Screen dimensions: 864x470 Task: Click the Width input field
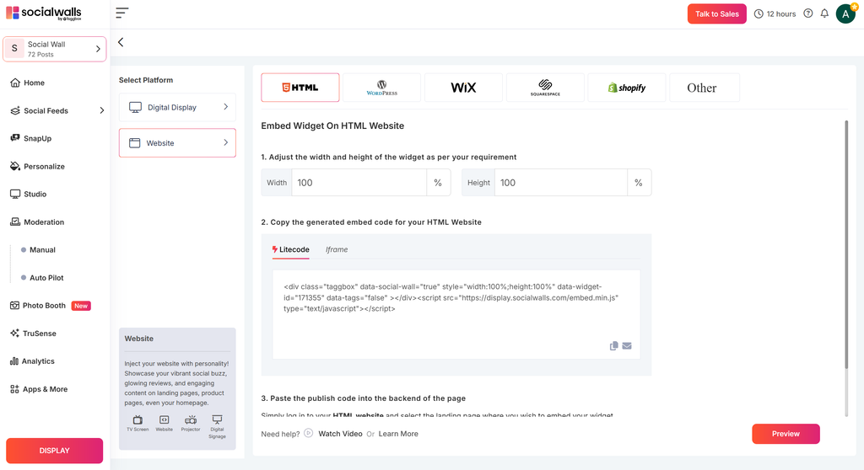(x=359, y=183)
